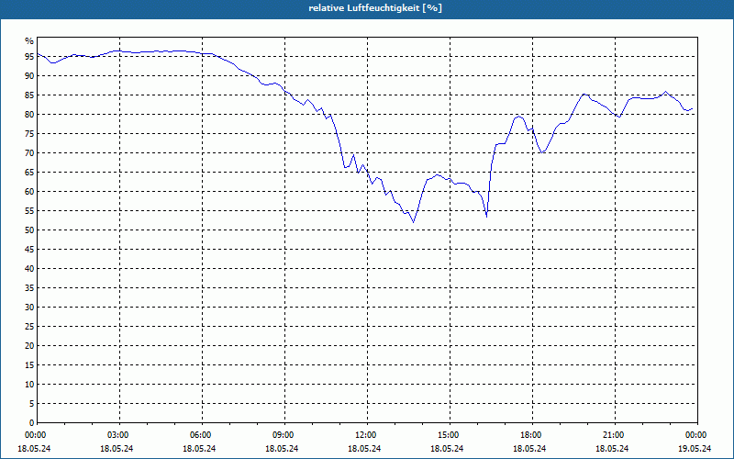Screen dimensions: 734x459
Task: Select the '06:00' x-axis time label
Action: 202,435
